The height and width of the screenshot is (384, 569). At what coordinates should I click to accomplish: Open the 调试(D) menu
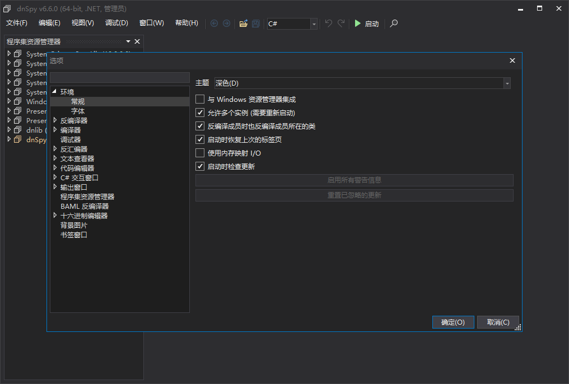coord(116,23)
